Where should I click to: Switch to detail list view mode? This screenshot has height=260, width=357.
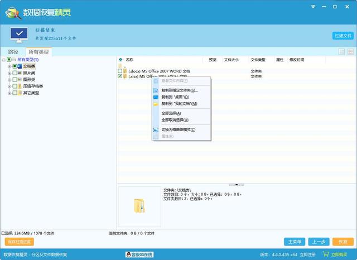(x=351, y=52)
